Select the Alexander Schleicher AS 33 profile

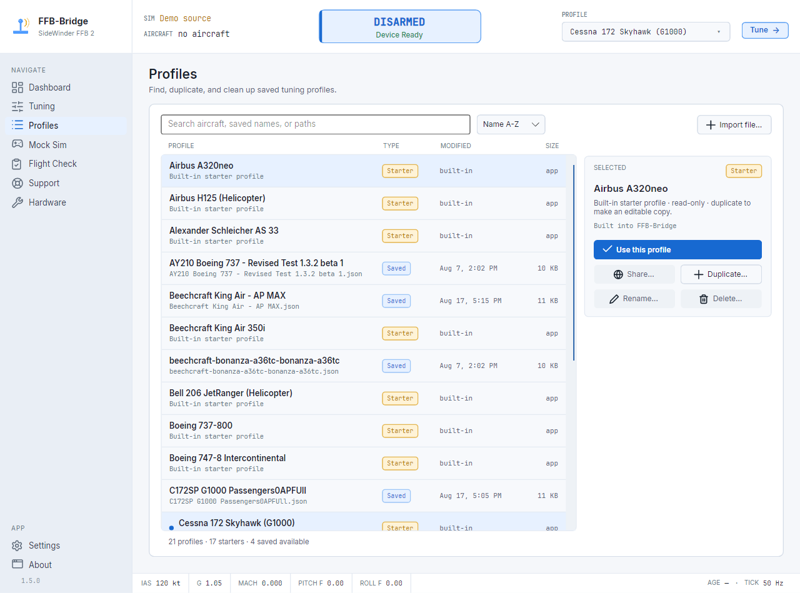coord(364,236)
